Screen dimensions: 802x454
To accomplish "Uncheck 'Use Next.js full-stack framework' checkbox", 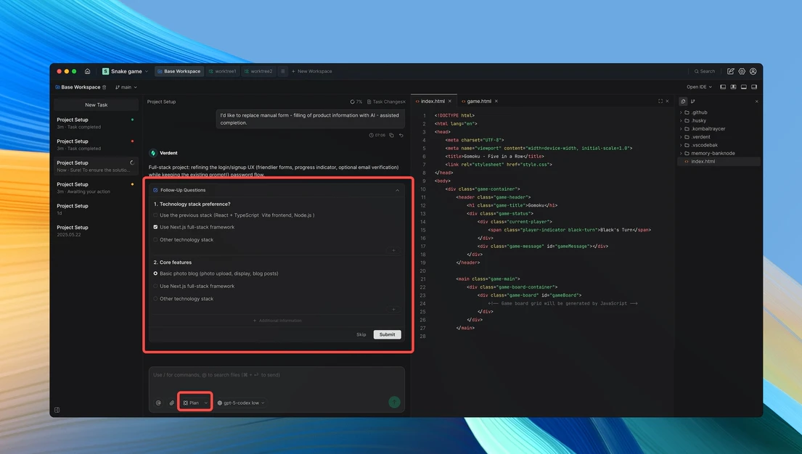I will click(155, 227).
